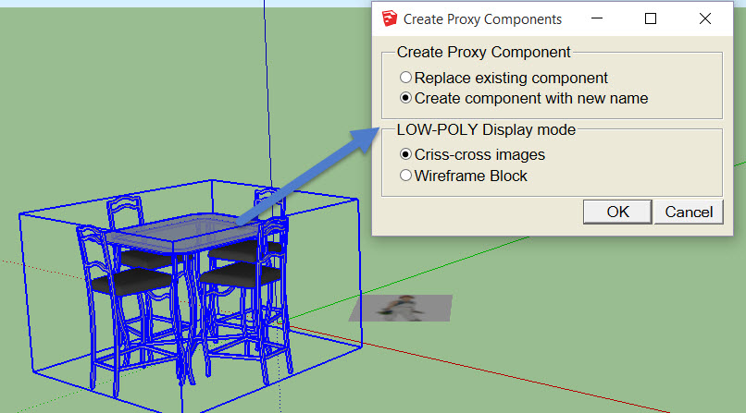Select Replace existing component option
746x413 pixels.
[x=405, y=79]
